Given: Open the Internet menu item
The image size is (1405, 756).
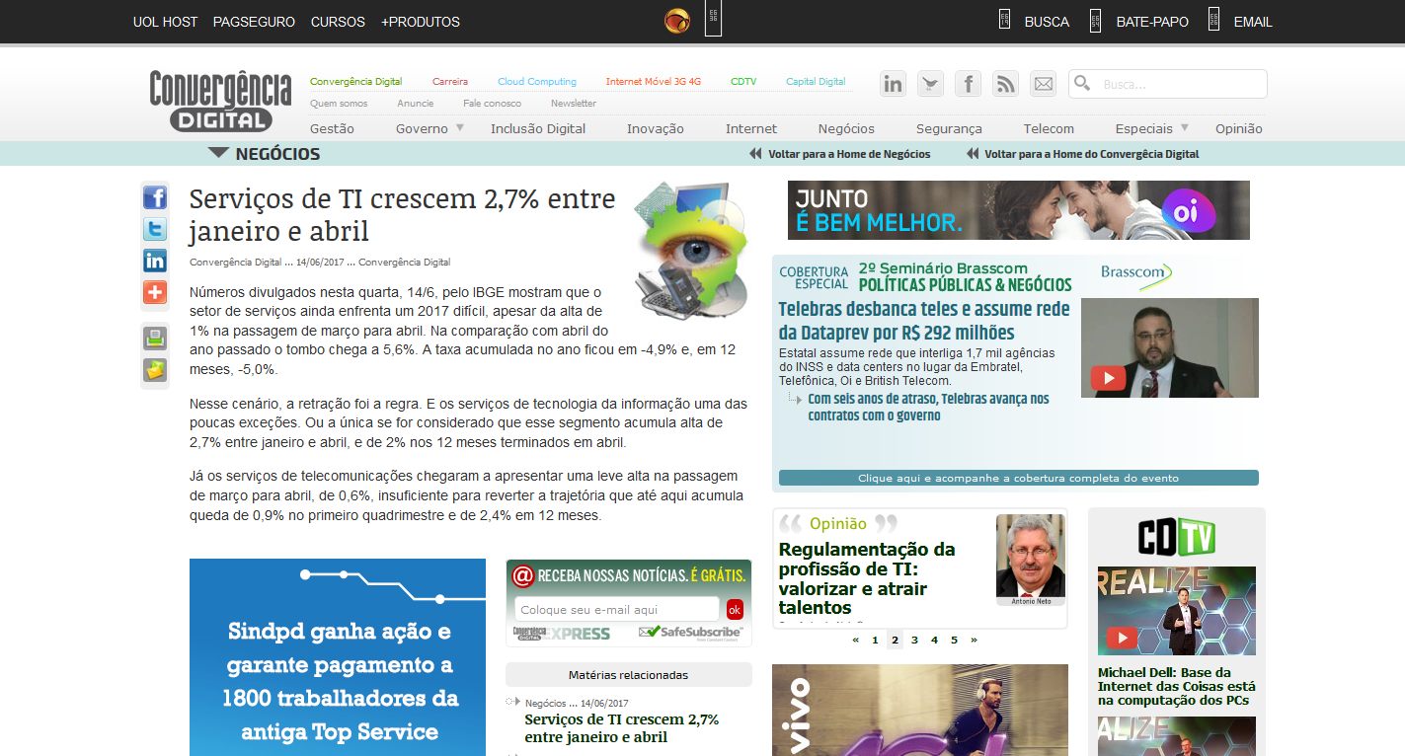Looking at the screenshot, I should pos(751,128).
